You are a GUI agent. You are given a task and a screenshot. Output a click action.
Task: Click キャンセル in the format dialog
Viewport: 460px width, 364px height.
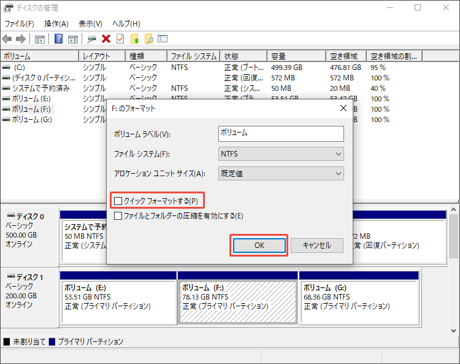point(317,246)
